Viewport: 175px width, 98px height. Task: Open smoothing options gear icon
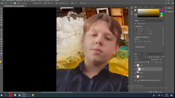pyautogui.click(x=72, y=3)
